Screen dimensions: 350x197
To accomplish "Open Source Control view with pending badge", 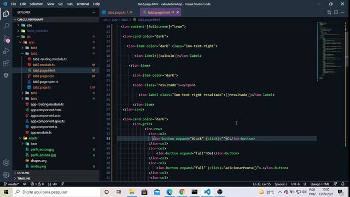I will tap(6, 39).
